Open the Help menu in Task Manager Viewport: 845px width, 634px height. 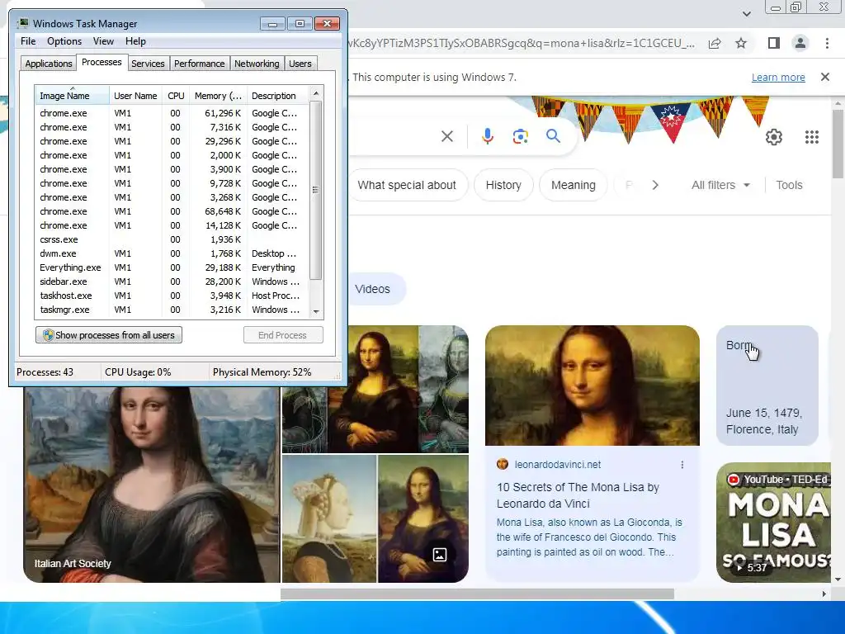(135, 41)
